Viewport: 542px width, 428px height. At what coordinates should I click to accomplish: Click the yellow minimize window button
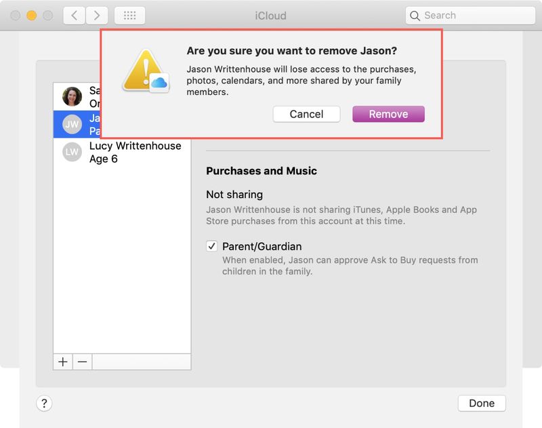(31, 16)
